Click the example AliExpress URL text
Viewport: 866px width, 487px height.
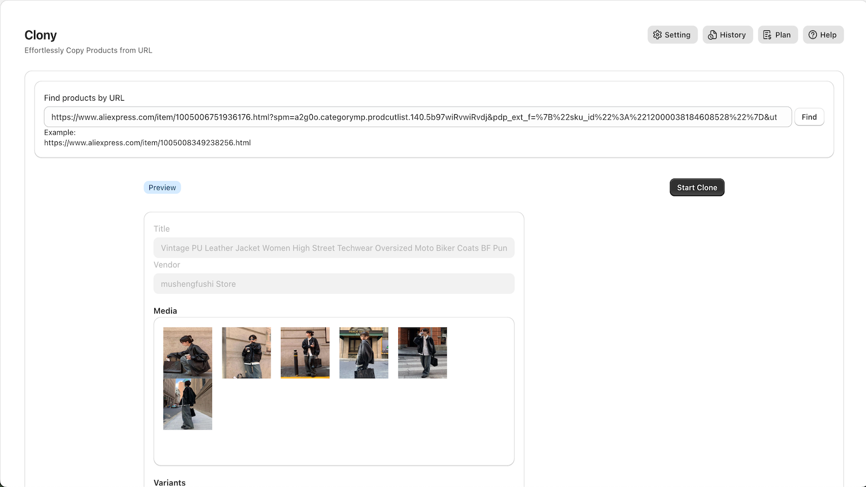pos(147,143)
